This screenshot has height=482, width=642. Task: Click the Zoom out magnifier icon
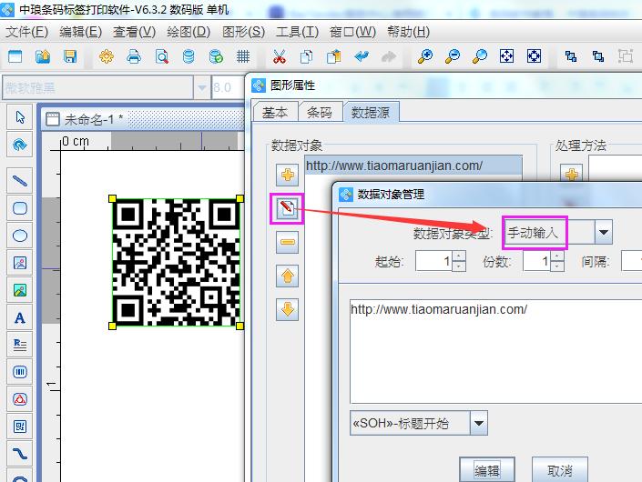point(453,56)
